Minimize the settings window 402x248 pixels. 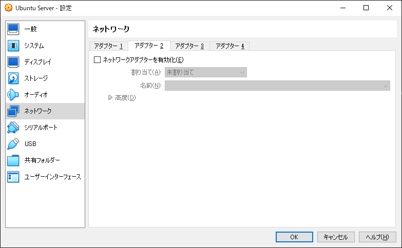click(x=343, y=8)
